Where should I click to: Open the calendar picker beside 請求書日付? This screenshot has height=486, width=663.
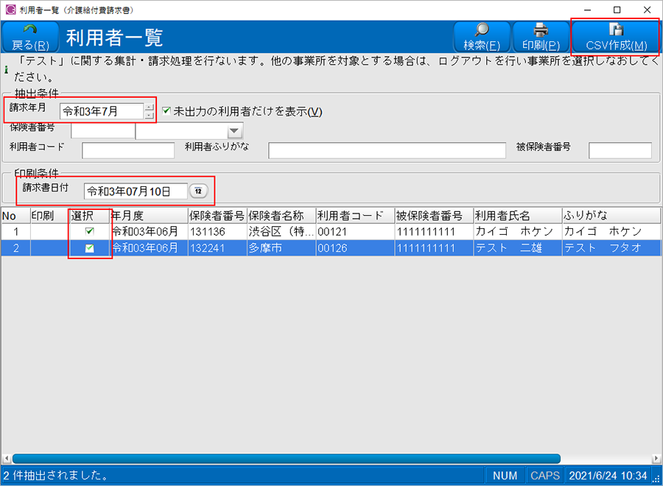coord(198,191)
